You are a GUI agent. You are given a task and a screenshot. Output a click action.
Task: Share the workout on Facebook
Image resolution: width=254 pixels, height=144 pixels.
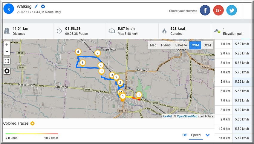[205, 10]
